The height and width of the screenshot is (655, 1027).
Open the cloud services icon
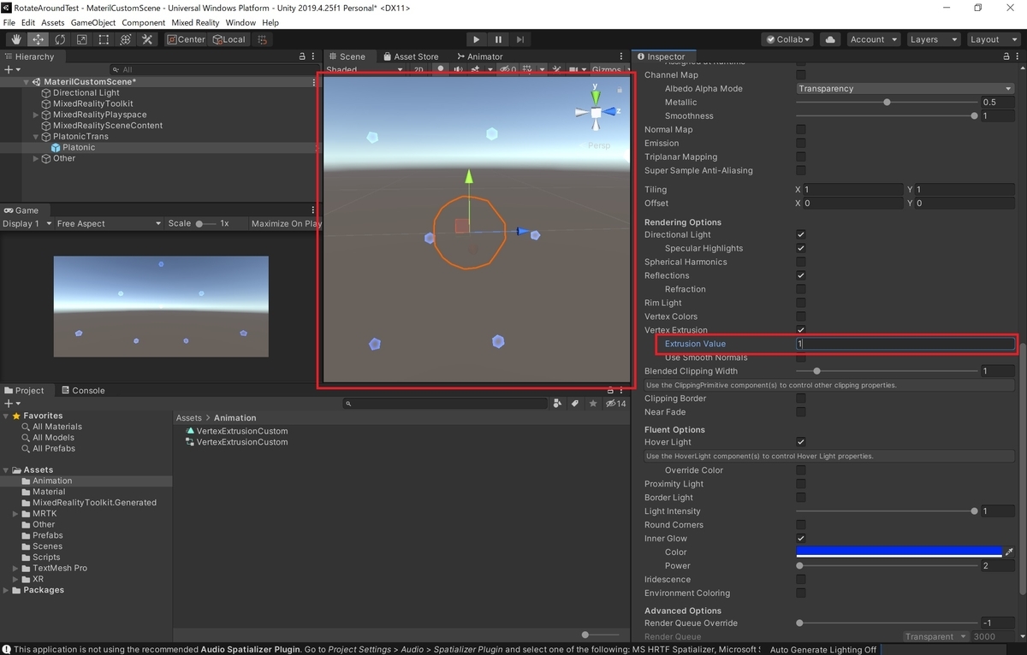click(829, 39)
